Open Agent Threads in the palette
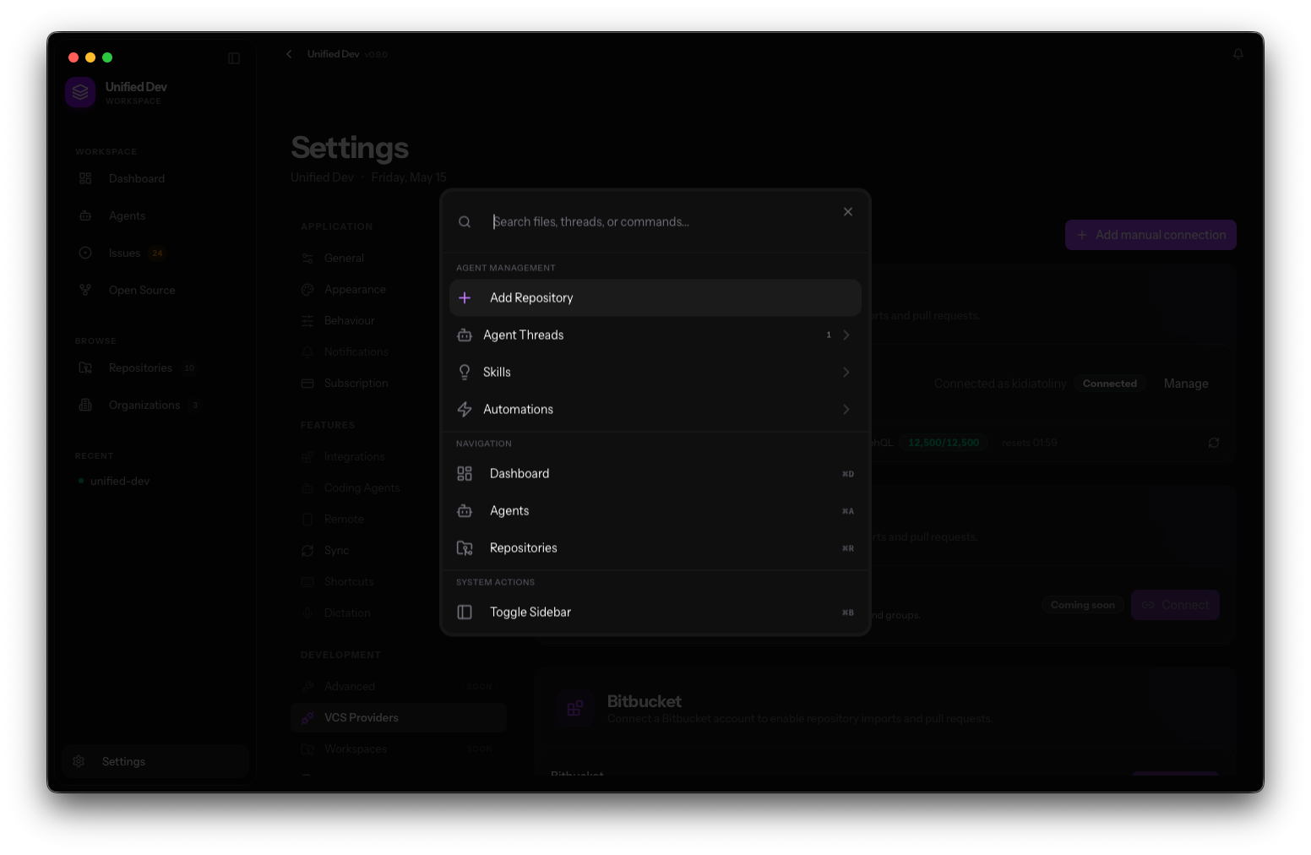 [655, 335]
